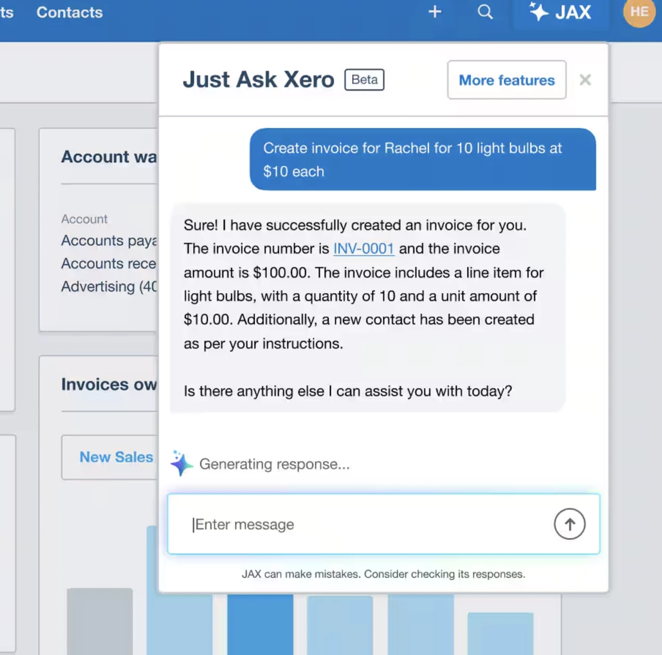Click the user message about Rachel invoice

click(x=423, y=159)
